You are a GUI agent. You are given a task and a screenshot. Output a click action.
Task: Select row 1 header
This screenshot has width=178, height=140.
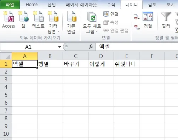(6, 64)
